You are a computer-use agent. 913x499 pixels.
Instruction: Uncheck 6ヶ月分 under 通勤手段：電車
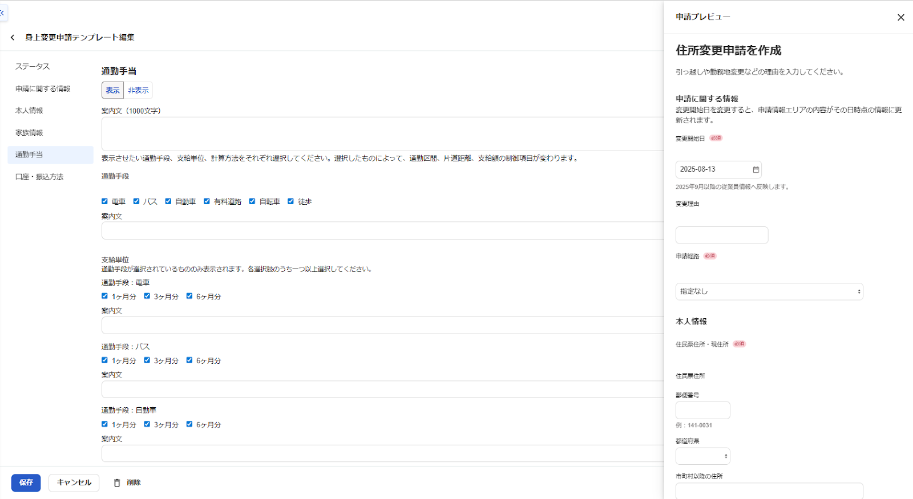point(189,296)
